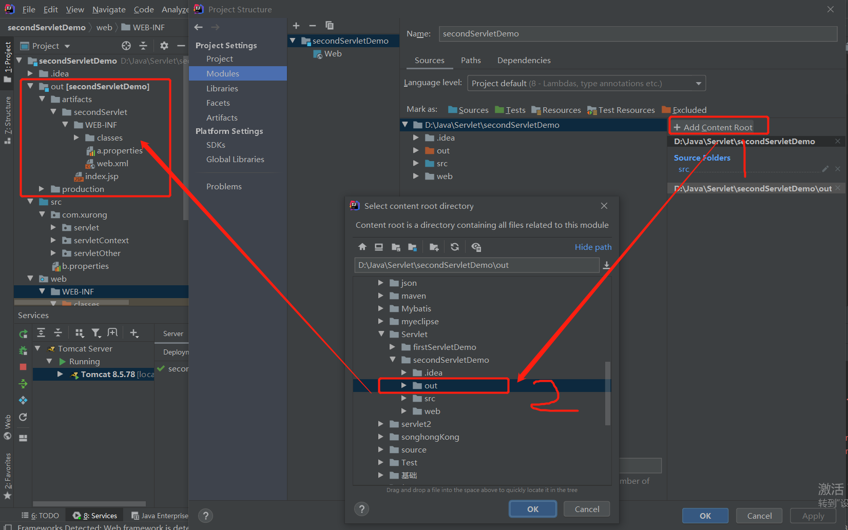Select SDKs under Platform Settings
848x530 pixels.
pyautogui.click(x=216, y=145)
